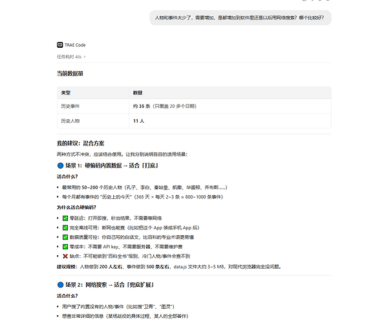
Task: Click 适合什么? under 场景 2
Action: pyautogui.click(x=67, y=296)
